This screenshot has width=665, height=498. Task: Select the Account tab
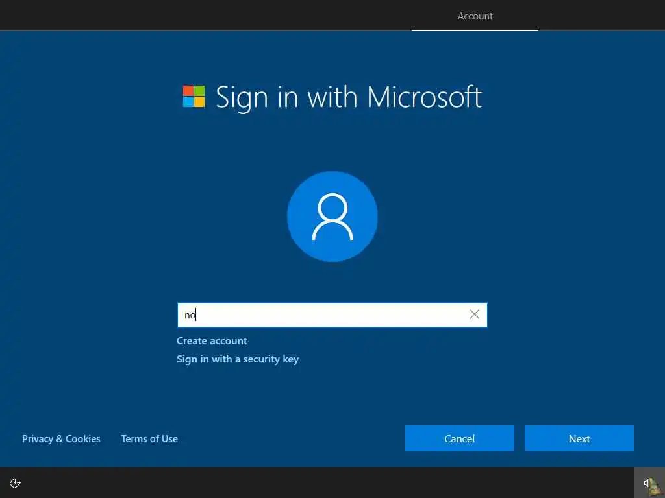click(475, 16)
